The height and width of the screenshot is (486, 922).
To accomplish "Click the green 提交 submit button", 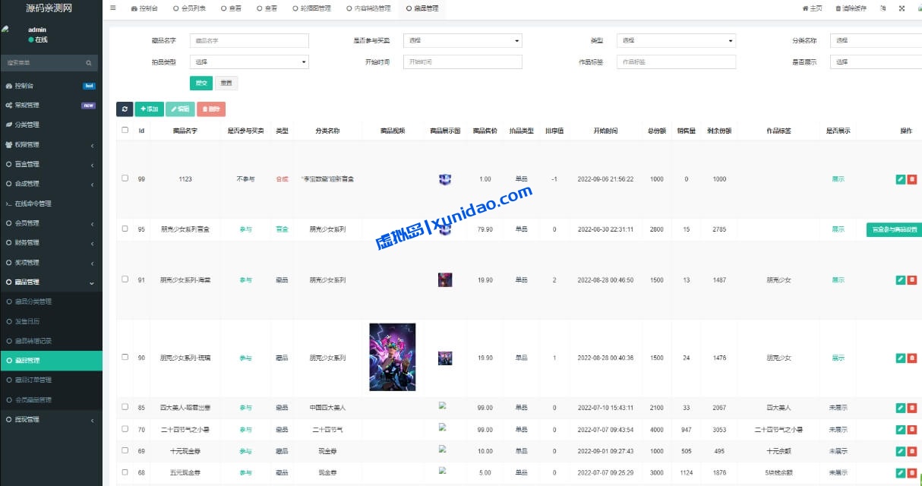I will (x=201, y=82).
